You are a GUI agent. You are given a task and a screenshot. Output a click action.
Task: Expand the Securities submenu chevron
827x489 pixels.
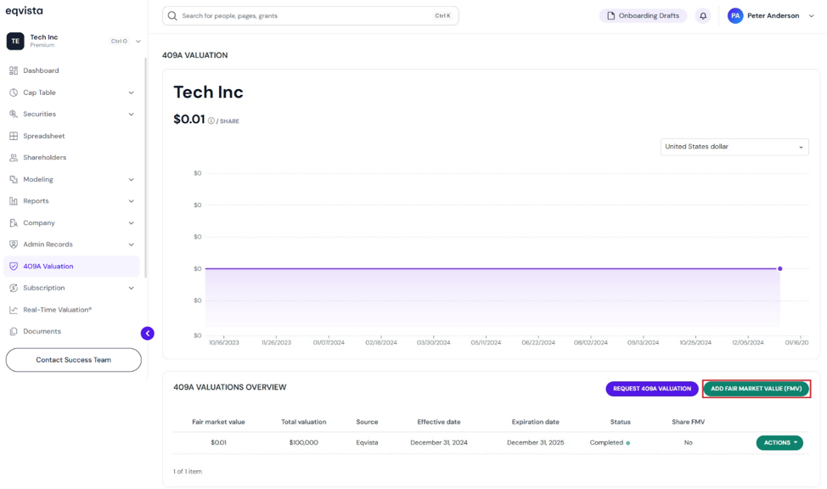pos(132,115)
